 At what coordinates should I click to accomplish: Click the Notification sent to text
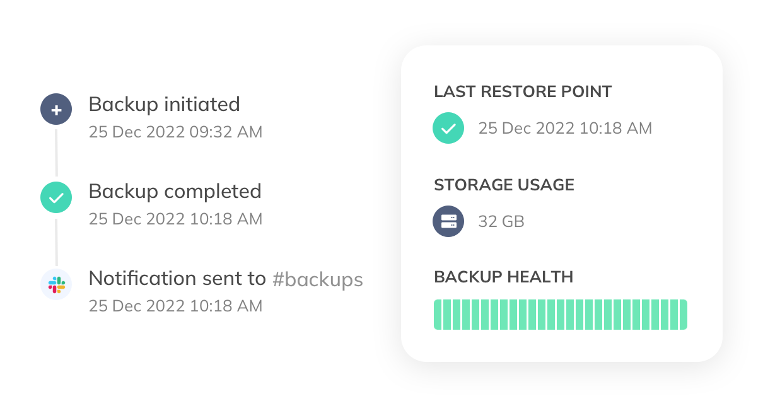coord(177,279)
